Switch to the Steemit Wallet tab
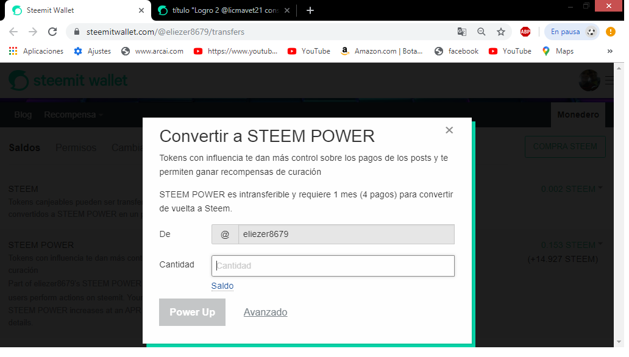This screenshot has width=629, height=357. pos(79,10)
